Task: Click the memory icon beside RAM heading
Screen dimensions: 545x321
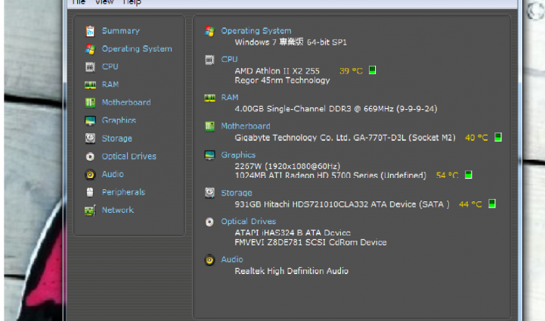Action: [209, 98]
